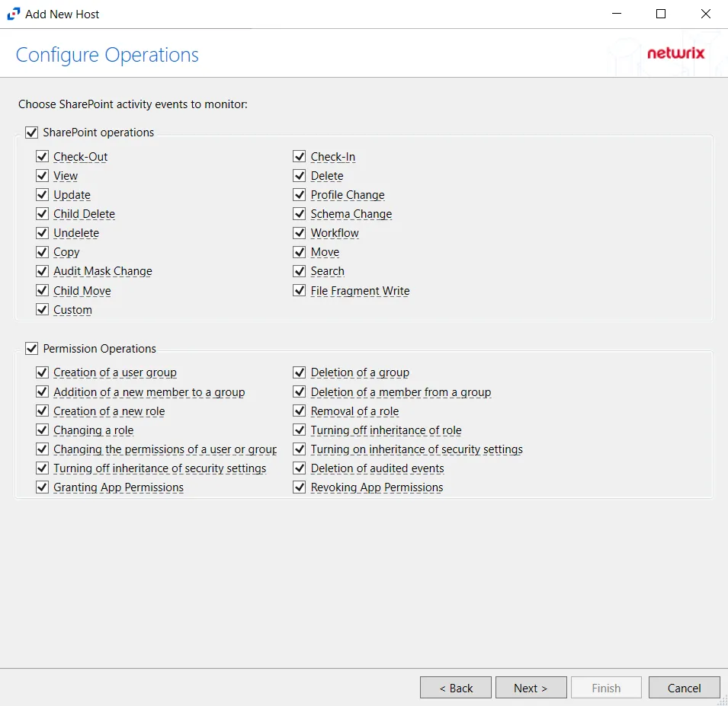The image size is (728, 706).
Task: Disable the File Fragment Write checkbox
Action: point(300,290)
